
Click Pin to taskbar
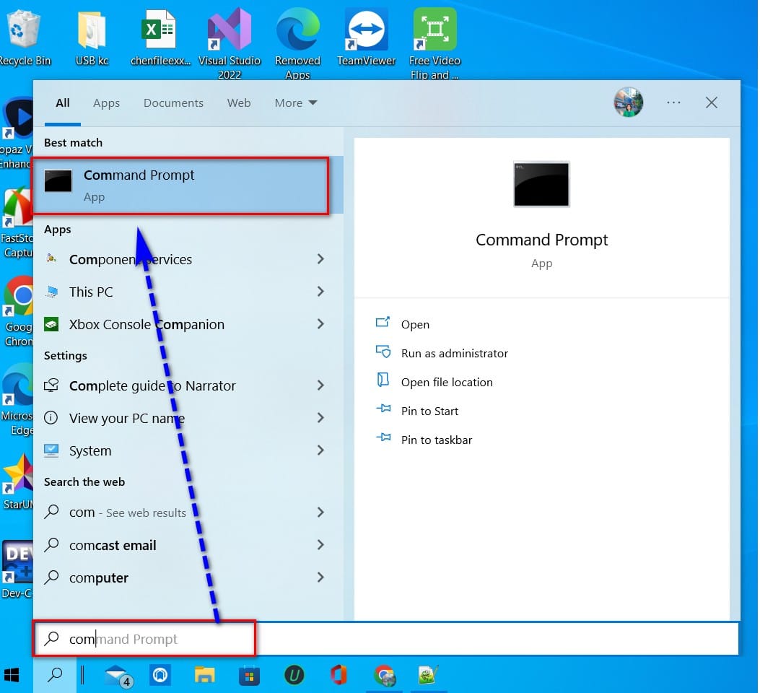pyautogui.click(x=436, y=440)
